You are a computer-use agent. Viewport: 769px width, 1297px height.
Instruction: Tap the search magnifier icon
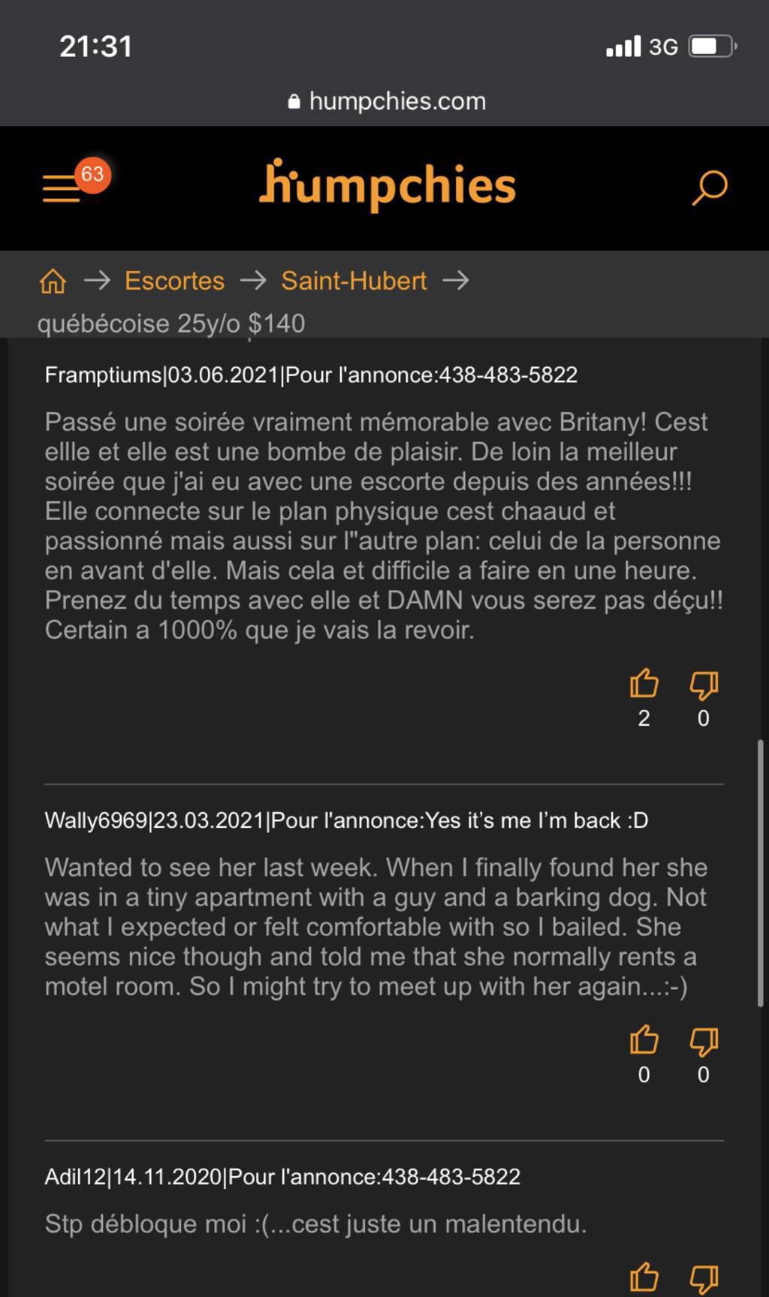pos(709,188)
